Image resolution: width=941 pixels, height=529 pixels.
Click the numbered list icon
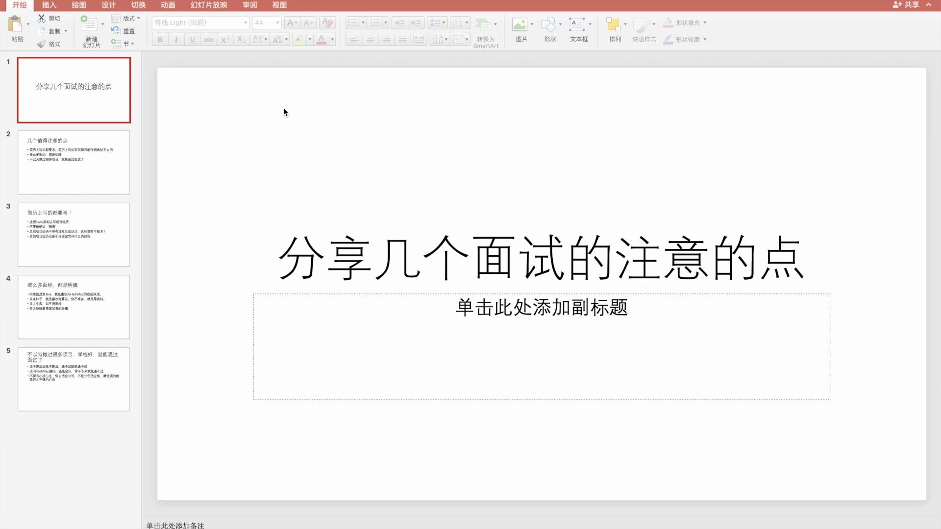click(x=375, y=23)
